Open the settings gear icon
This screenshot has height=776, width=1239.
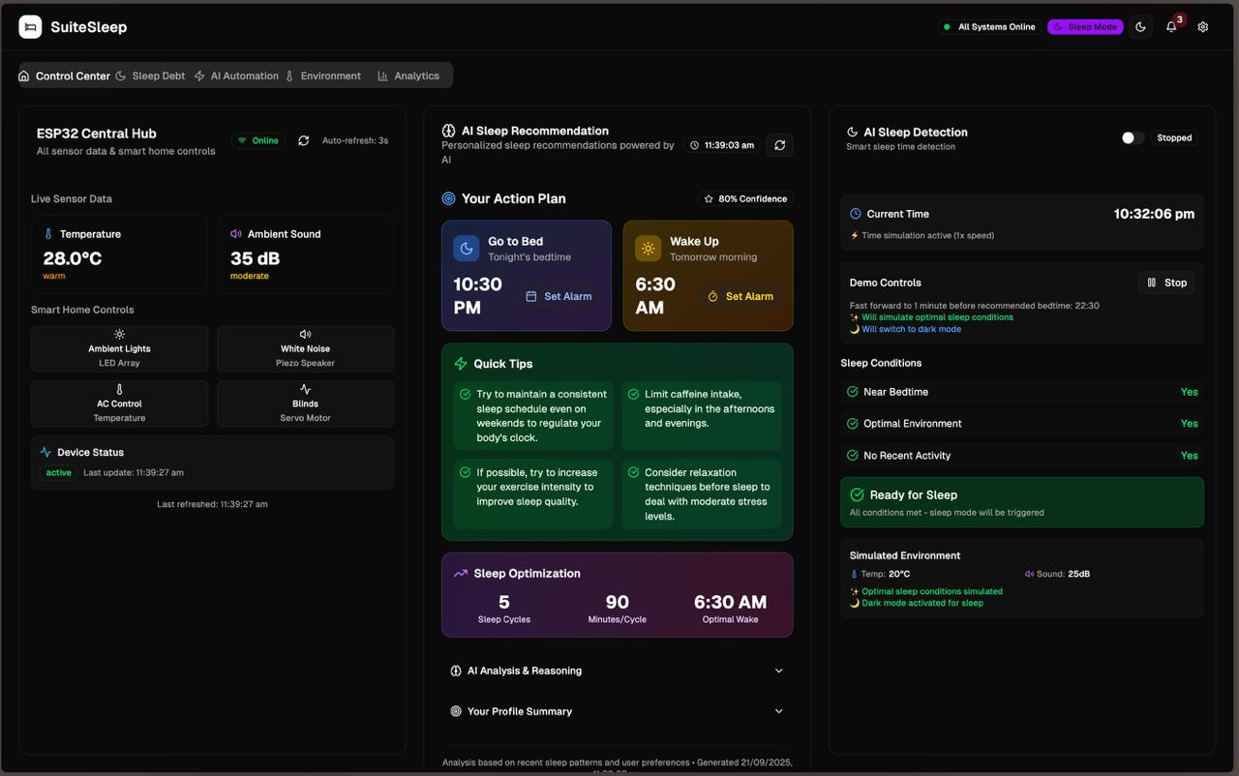pos(1203,27)
